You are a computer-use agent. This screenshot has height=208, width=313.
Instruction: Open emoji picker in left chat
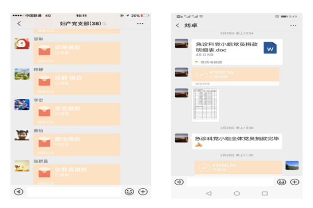(129, 191)
